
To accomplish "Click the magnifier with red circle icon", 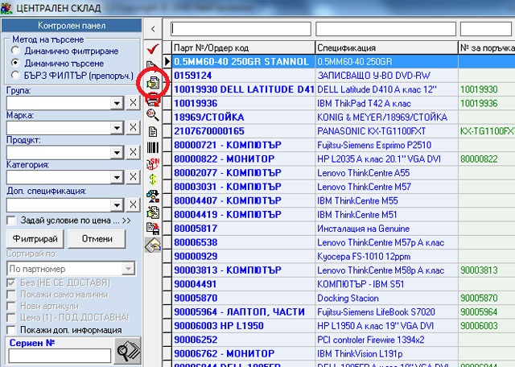I will click(153, 115).
